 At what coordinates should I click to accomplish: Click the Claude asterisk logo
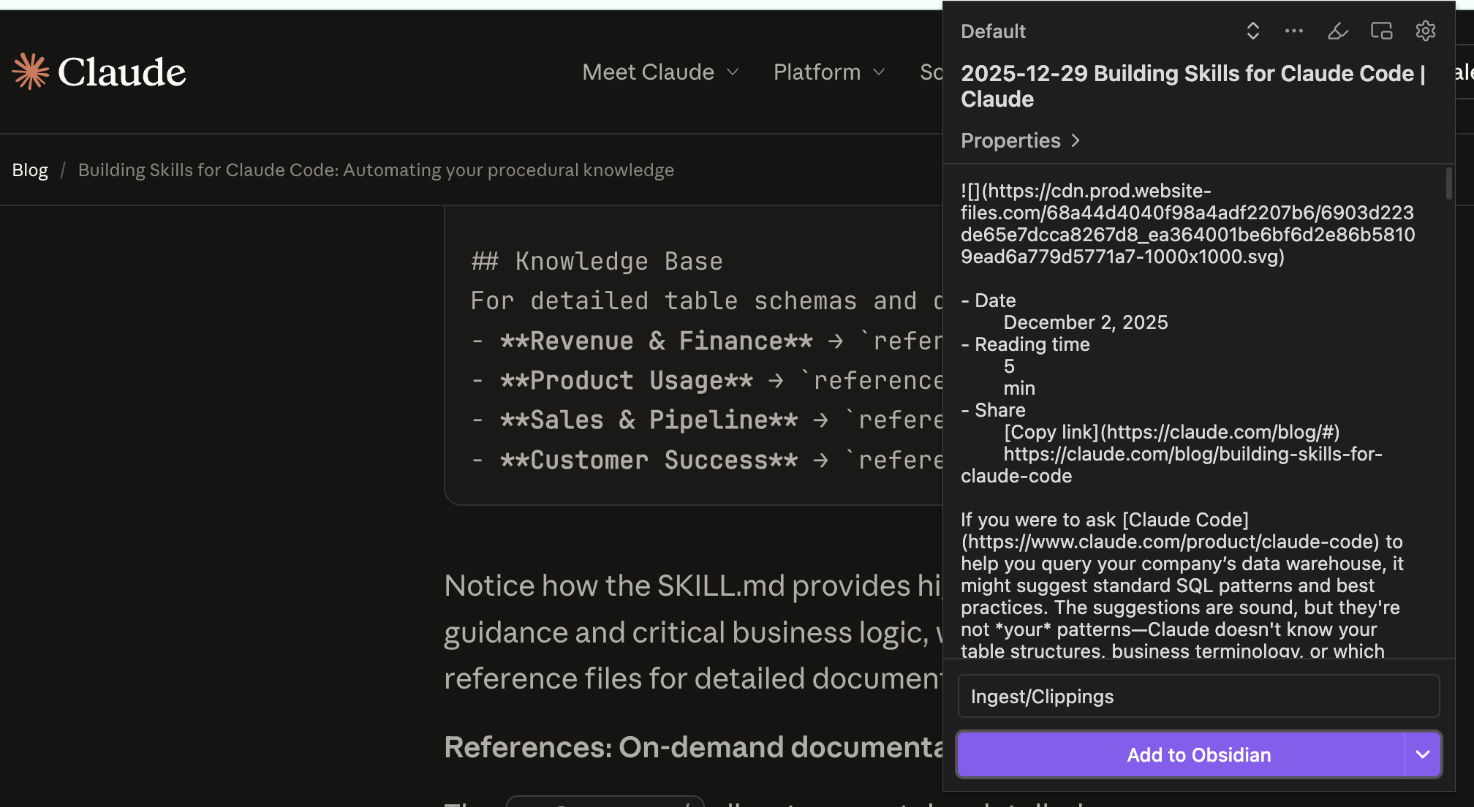(29, 70)
